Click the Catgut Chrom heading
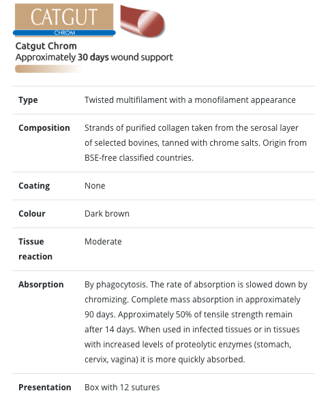Image resolution: width=332 pixels, height=393 pixels. pos(46,46)
